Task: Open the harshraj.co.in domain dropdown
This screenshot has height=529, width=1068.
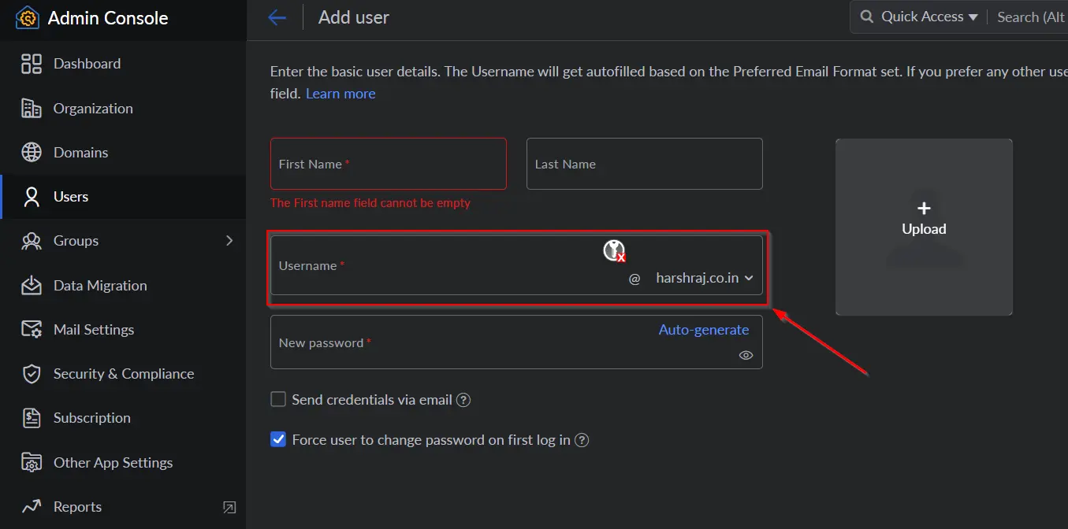Action: pyautogui.click(x=704, y=278)
